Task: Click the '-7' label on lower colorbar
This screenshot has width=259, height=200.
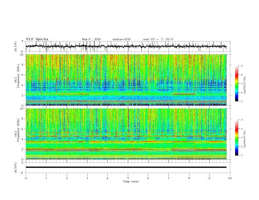Action: [x=241, y=156]
